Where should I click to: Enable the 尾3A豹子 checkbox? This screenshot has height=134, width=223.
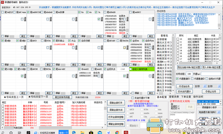point(3,12)
